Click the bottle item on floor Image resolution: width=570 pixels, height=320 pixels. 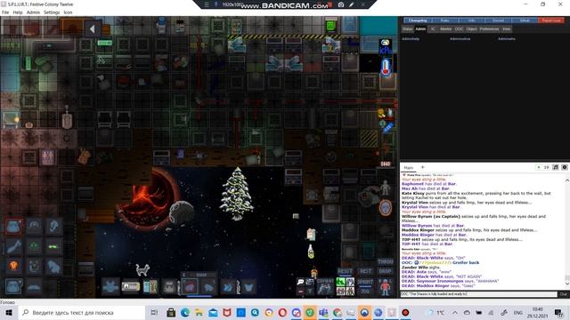tap(311, 252)
